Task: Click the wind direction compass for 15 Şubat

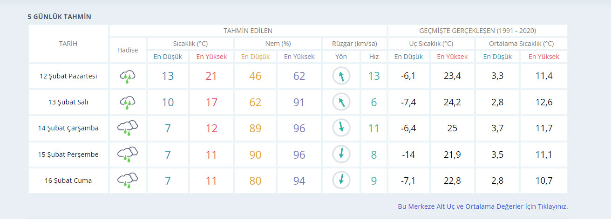Action: coord(341,154)
